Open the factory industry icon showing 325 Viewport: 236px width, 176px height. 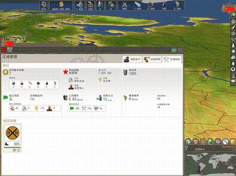click(x=91, y=6)
